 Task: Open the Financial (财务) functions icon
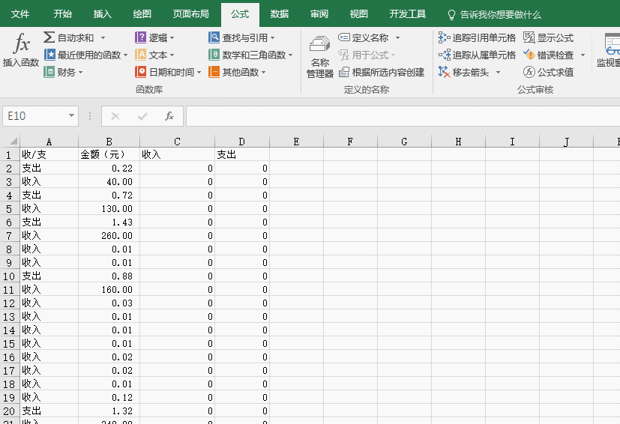pyautogui.click(x=49, y=72)
